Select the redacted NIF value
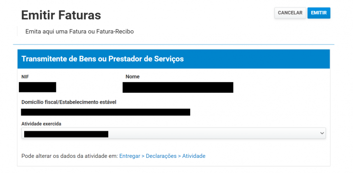The width and height of the screenshot is (353, 173). point(37,87)
